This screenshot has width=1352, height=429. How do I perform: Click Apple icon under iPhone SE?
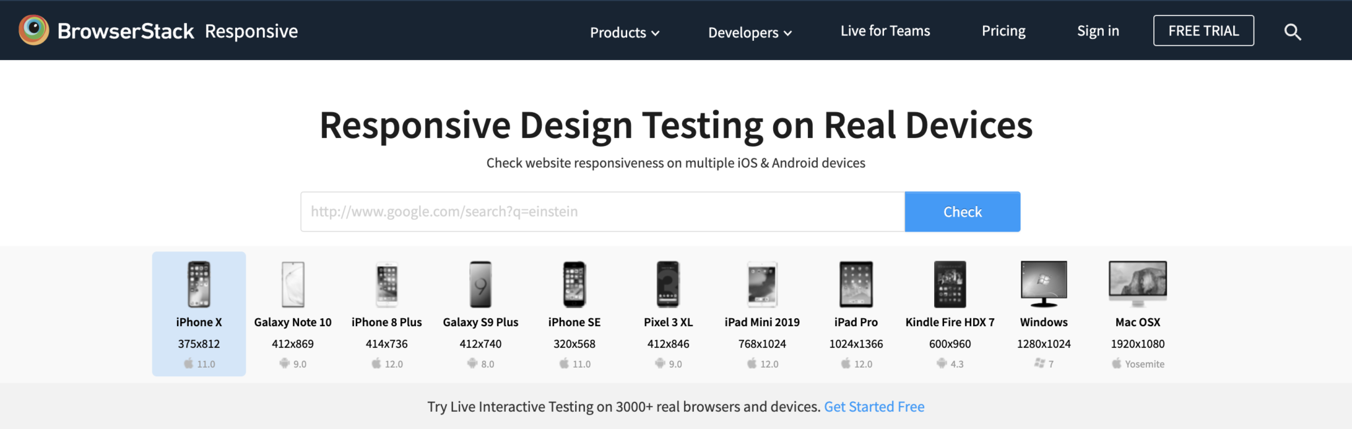(x=564, y=364)
